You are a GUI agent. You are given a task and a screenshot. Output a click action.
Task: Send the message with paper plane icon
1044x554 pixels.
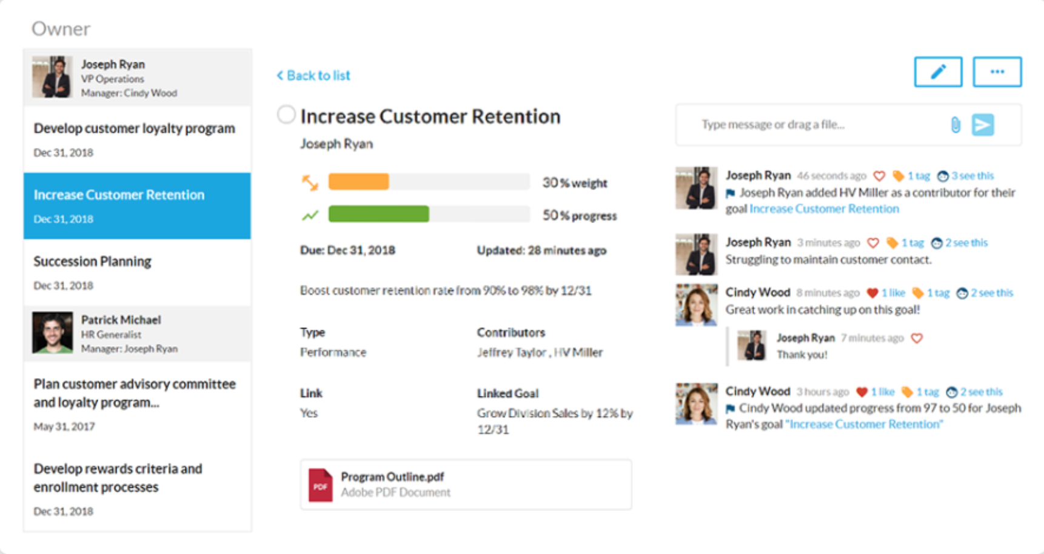coord(983,125)
